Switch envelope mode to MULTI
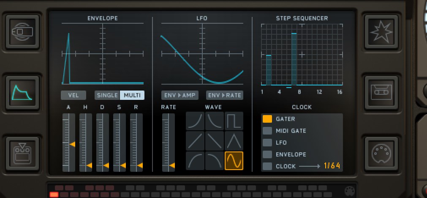The image size is (427, 198). tap(132, 95)
